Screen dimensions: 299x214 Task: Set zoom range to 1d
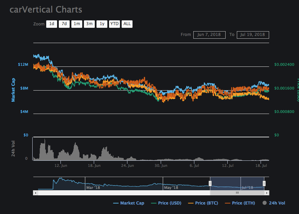click(x=52, y=24)
